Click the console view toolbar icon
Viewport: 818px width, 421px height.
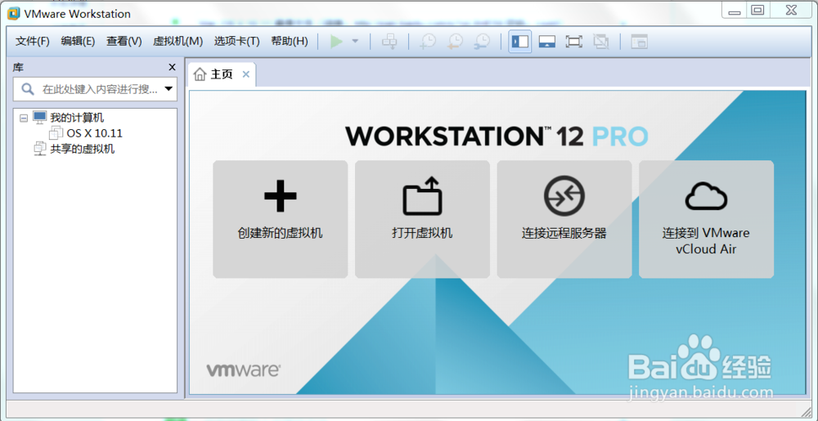point(639,42)
